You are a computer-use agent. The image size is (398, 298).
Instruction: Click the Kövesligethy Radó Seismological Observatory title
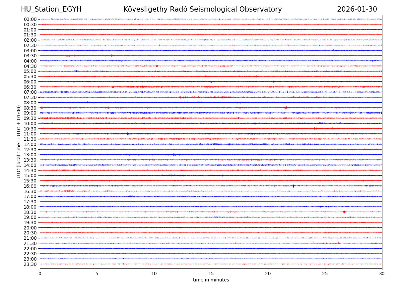click(202, 10)
